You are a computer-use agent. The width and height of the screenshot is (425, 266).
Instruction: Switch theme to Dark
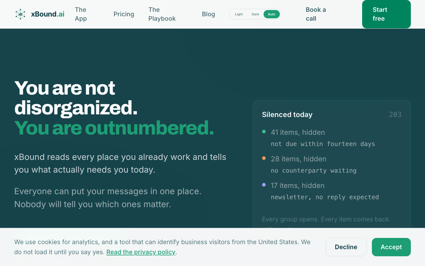click(255, 14)
